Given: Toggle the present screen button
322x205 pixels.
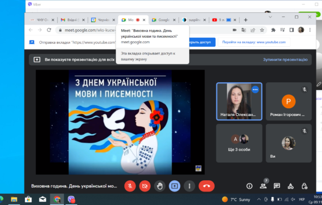Looking at the screenshot, I should (175, 186).
